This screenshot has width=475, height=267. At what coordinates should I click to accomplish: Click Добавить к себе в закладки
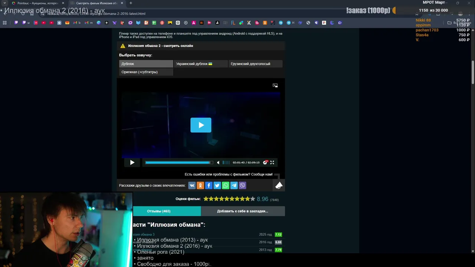click(x=243, y=211)
